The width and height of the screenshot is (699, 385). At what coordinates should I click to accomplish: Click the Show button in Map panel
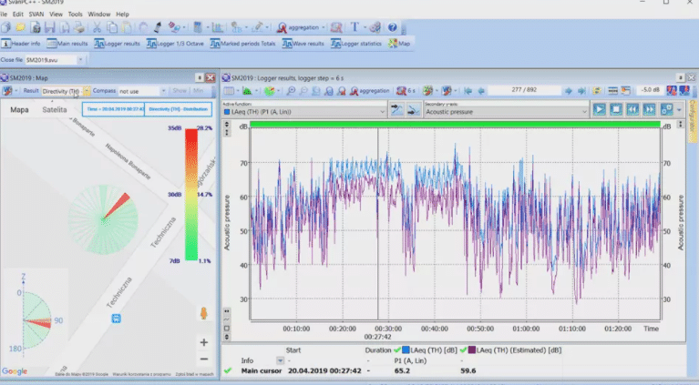click(180, 91)
